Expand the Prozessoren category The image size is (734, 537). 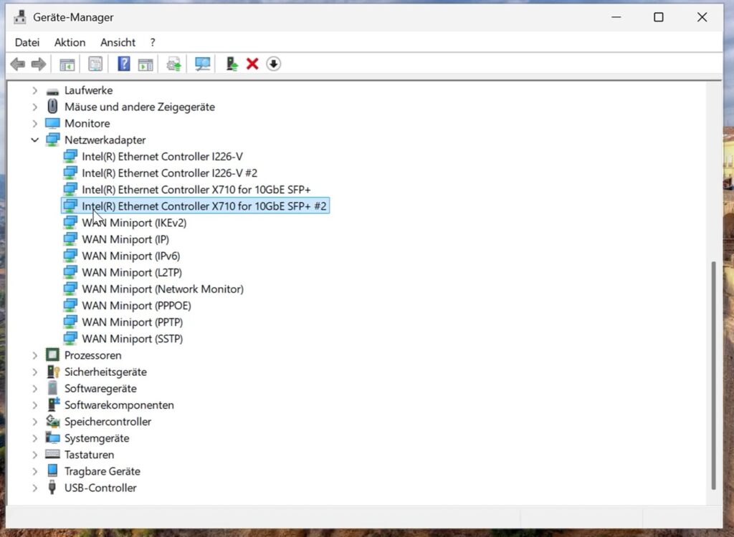(x=34, y=356)
